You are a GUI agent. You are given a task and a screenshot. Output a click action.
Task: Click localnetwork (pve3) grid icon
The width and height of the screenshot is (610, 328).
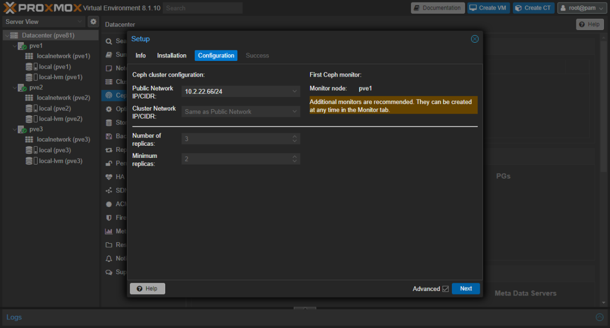29,140
